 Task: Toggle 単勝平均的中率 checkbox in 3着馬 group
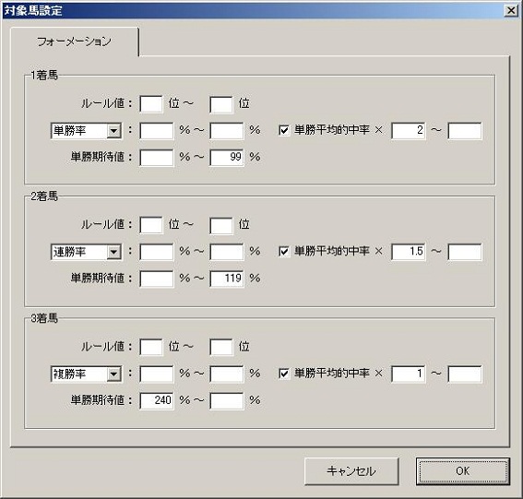coord(284,374)
